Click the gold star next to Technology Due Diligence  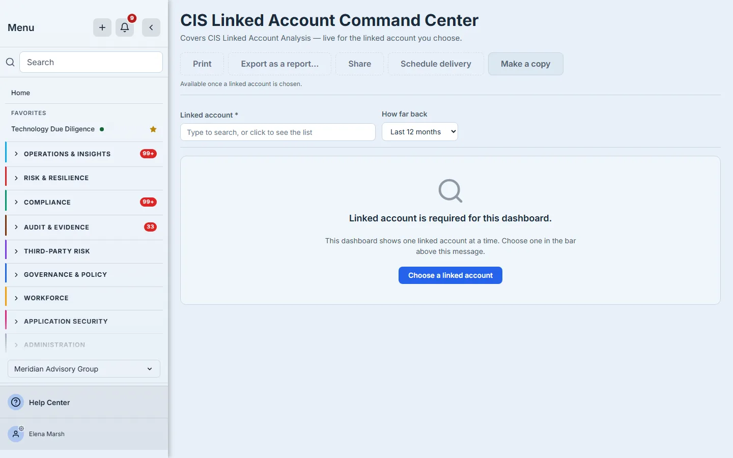pos(153,129)
